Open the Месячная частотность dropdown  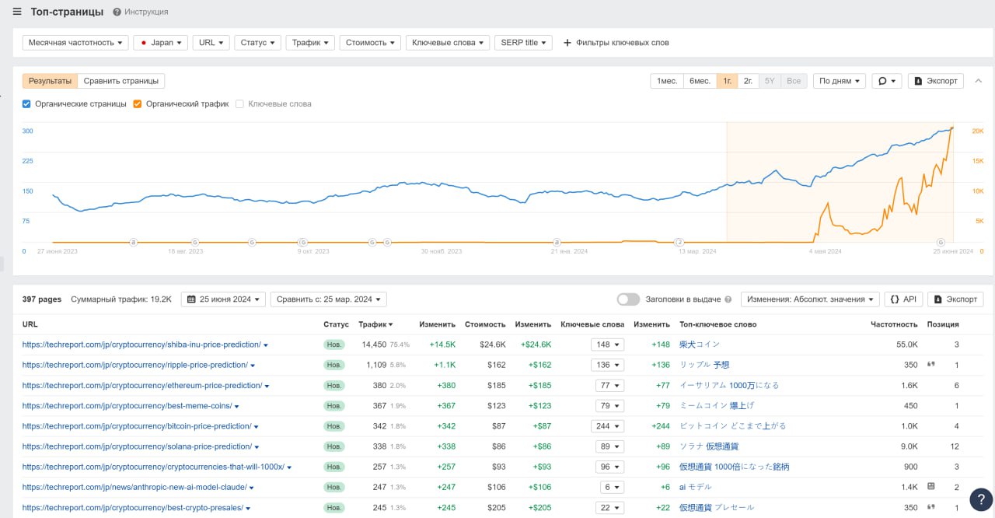click(75, 43)
